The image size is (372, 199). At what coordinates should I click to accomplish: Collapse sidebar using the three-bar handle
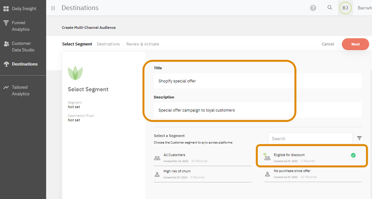pyautogui.click(x=53, y=8)
